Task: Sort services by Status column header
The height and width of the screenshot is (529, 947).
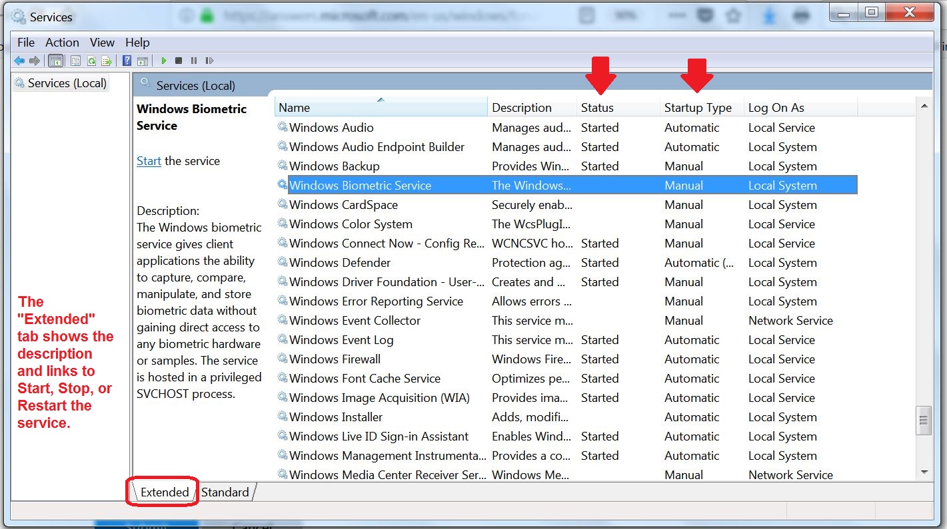Action: [618, 107]
